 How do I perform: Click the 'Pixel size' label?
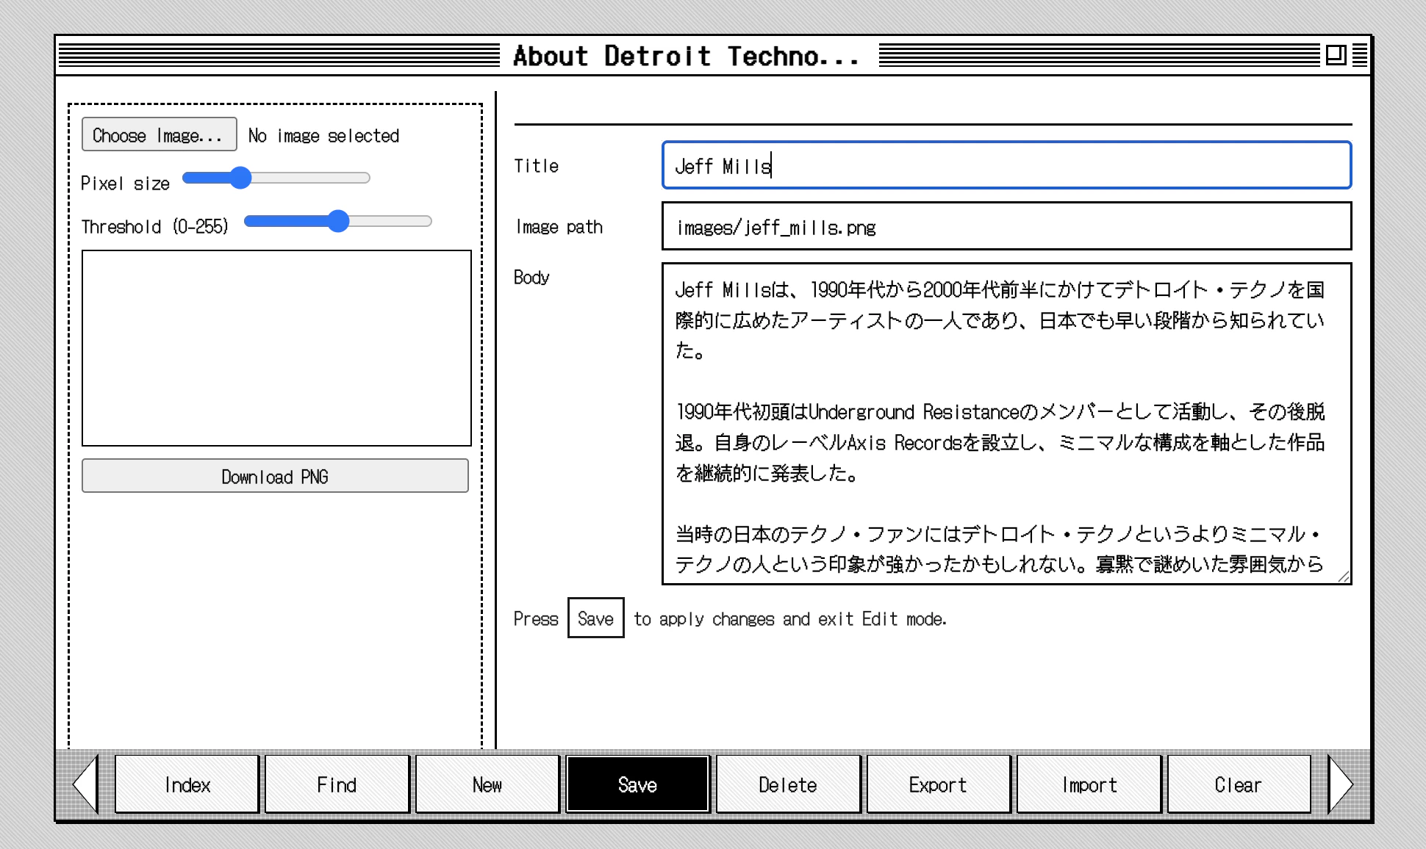(x=125, y=183)
